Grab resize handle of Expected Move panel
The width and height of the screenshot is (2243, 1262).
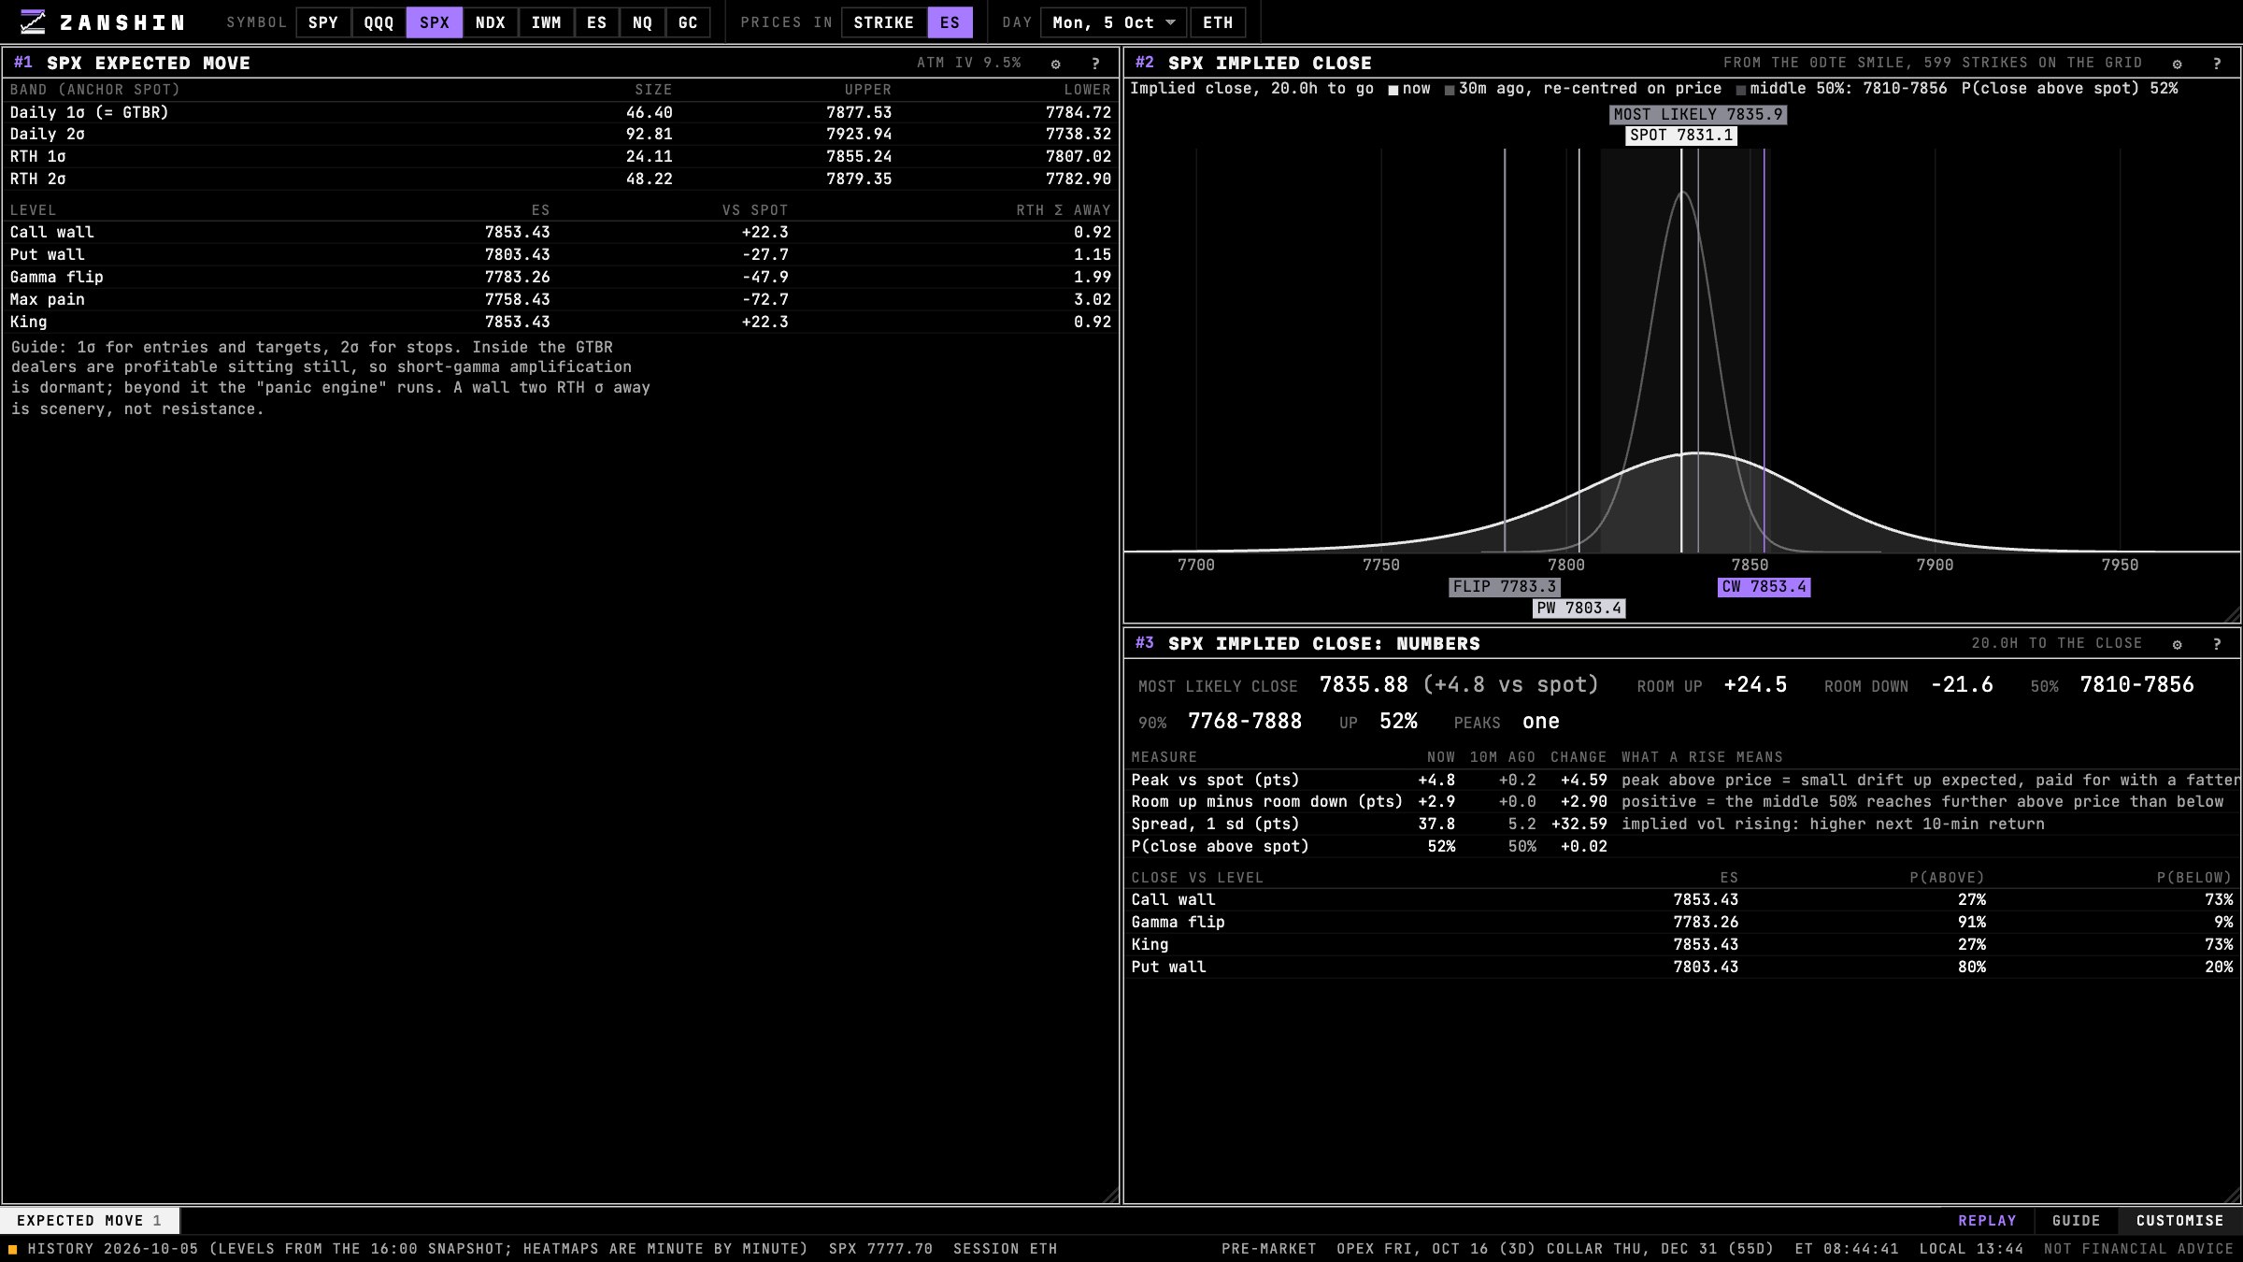pos(1111,1196)
